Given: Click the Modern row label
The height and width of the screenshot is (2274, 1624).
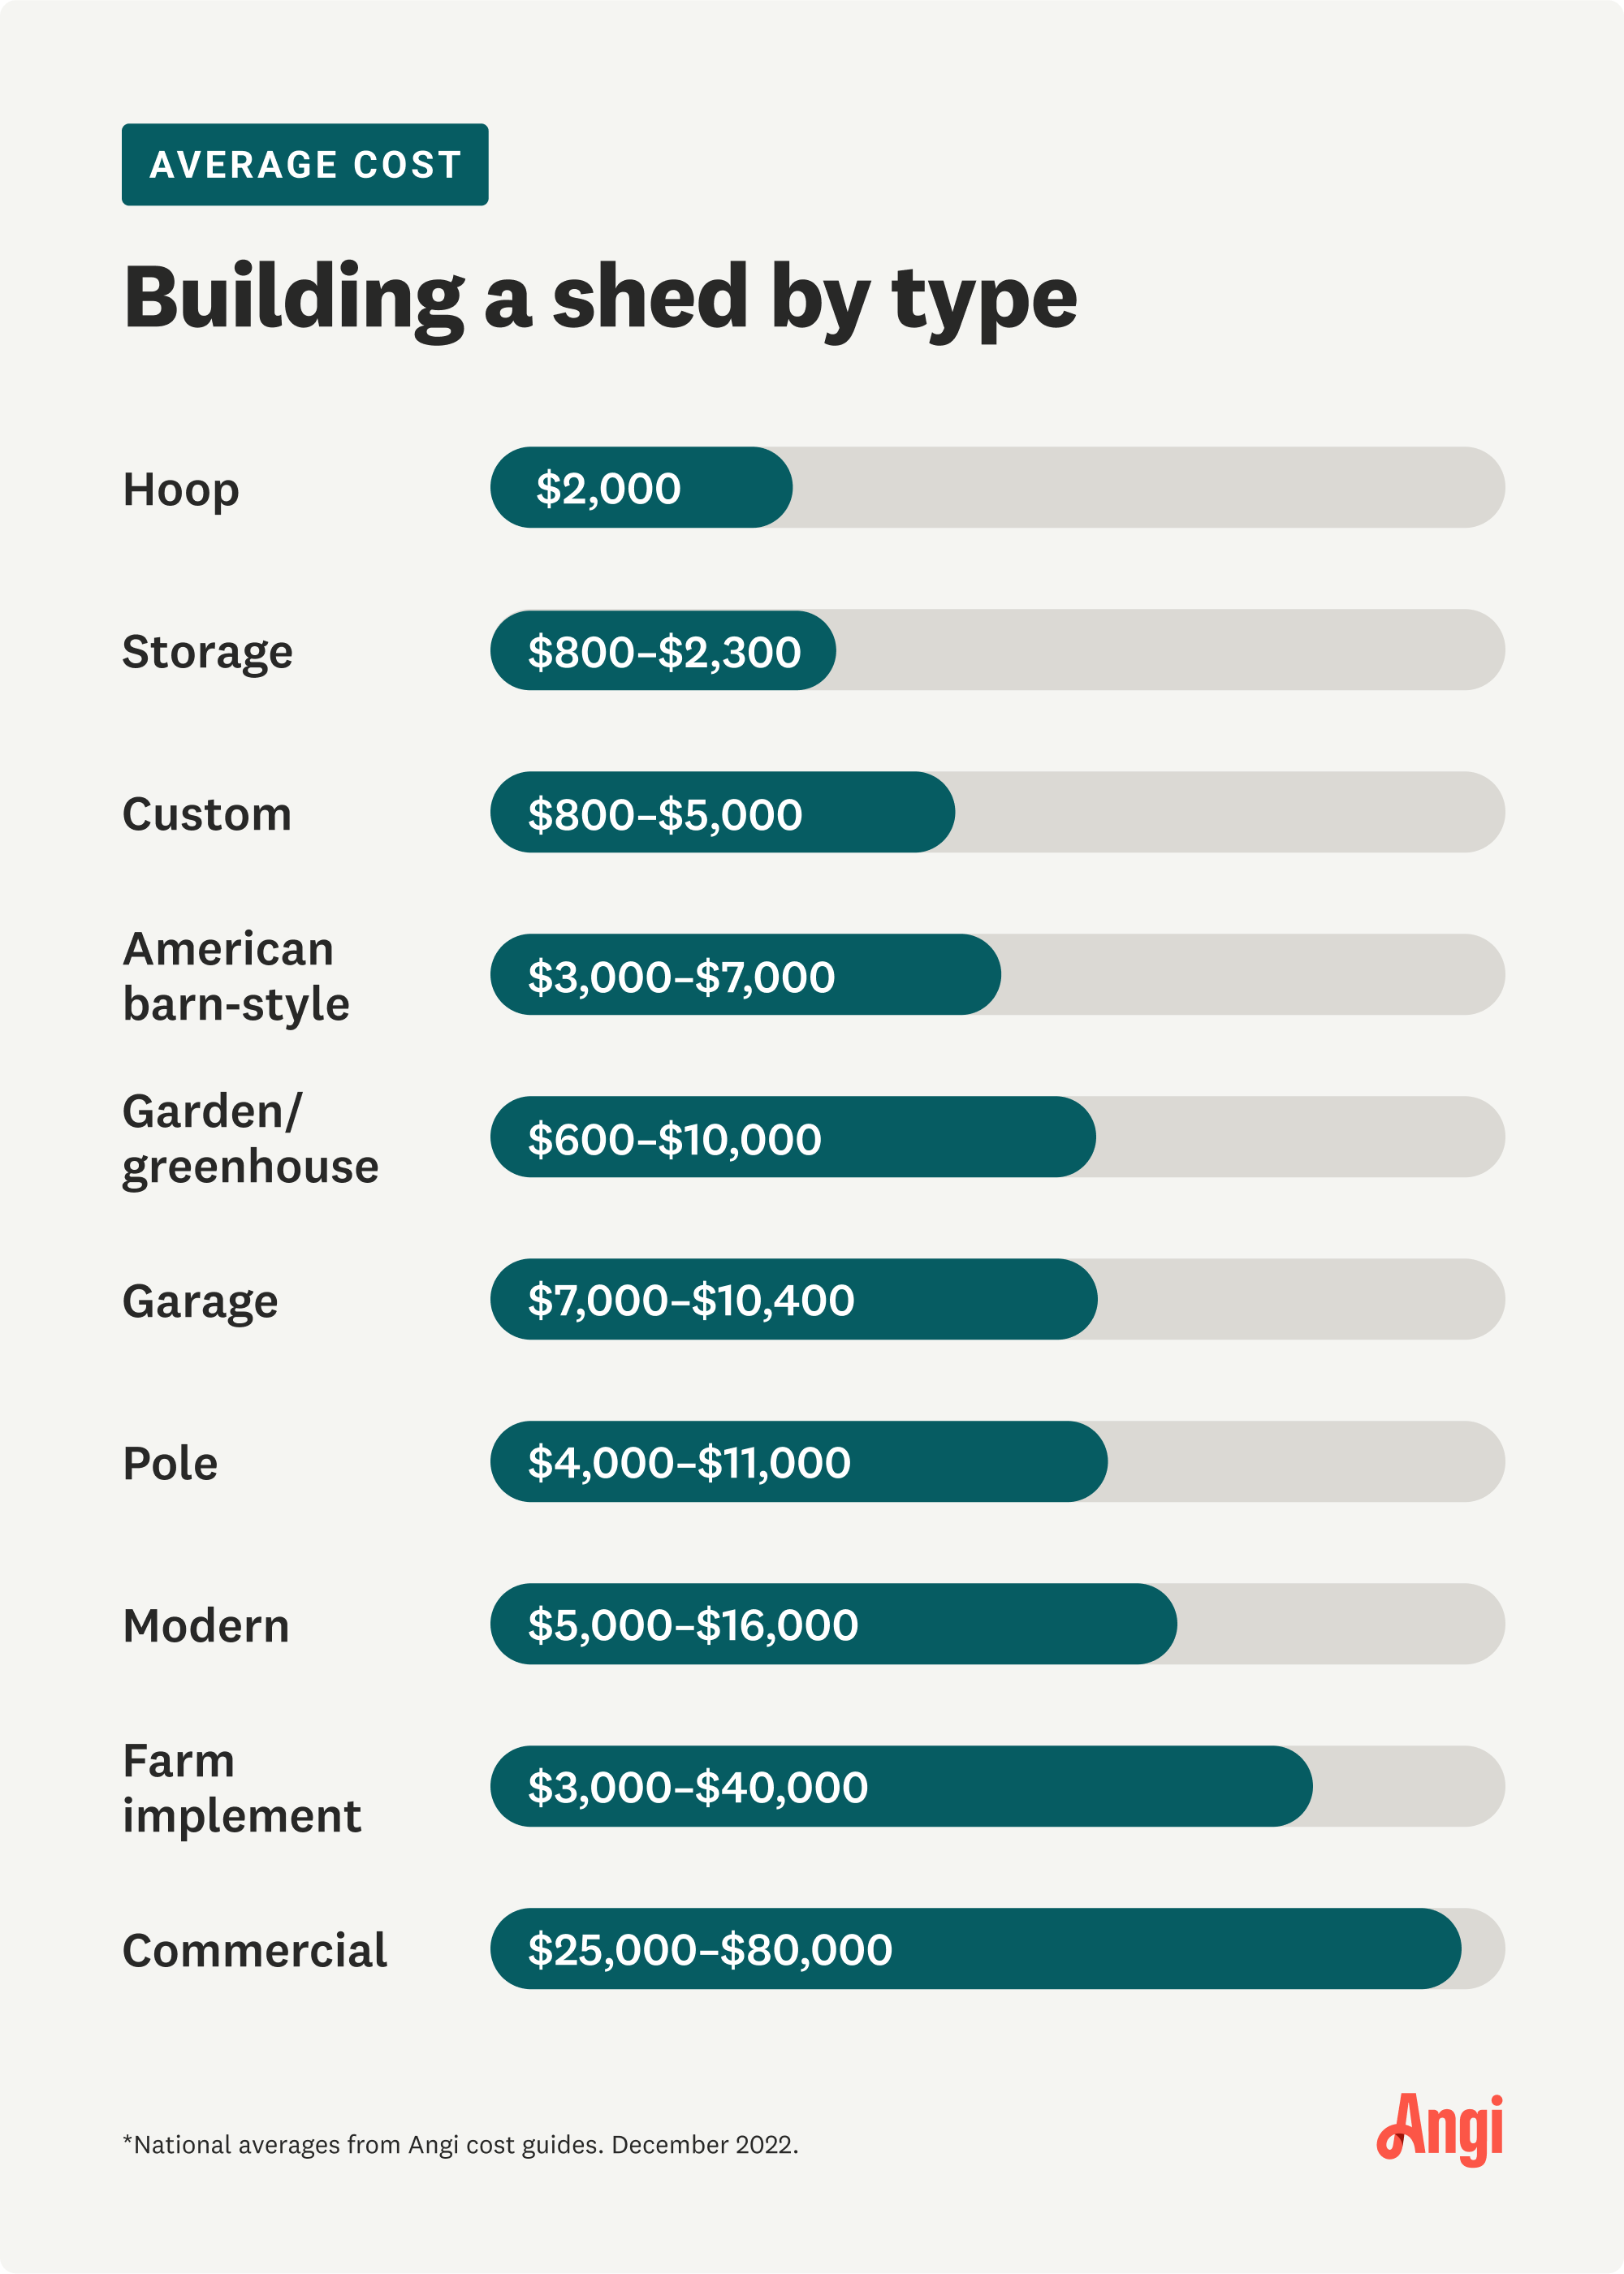Looking at the screenshot, I should [x=206, y=1626].
